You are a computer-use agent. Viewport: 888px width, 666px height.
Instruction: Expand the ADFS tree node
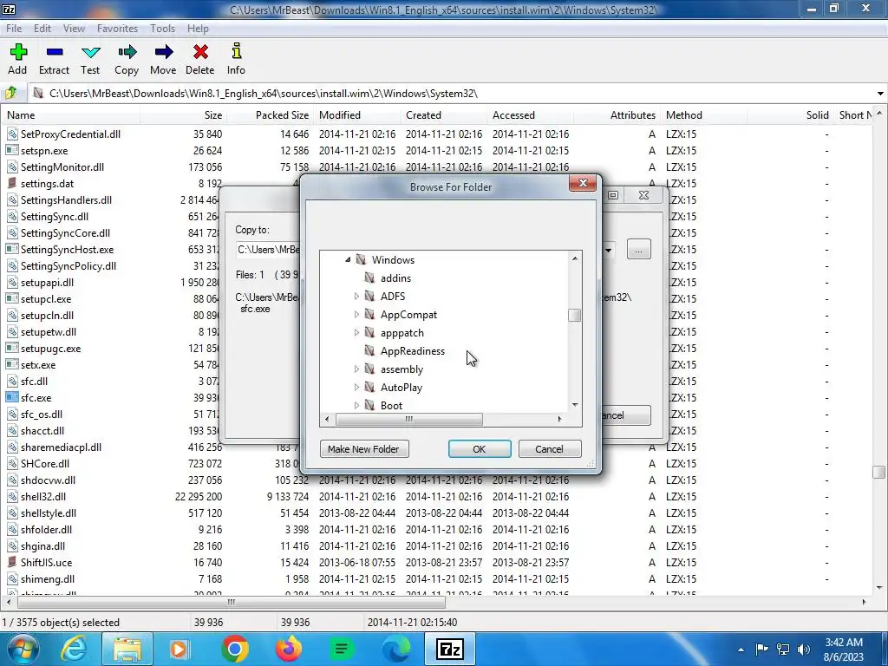click(356, 297)
